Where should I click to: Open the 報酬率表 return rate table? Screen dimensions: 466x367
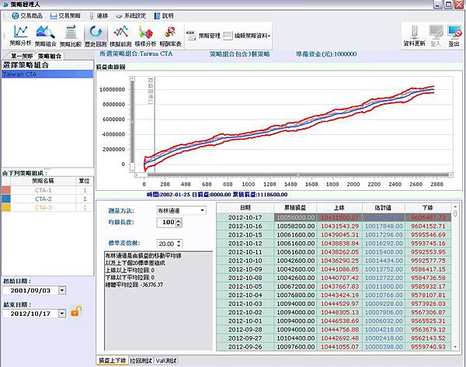pyautogui.click(x=170, y=36)
